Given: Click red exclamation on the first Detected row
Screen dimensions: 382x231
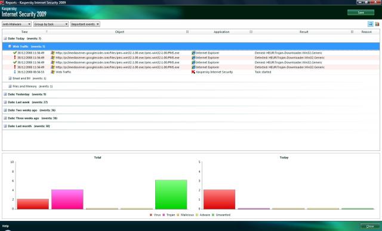Looking at the screenshot, I should [x=15, y=57].
